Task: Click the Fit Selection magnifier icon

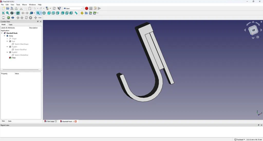Action: (x=7, y=13)
